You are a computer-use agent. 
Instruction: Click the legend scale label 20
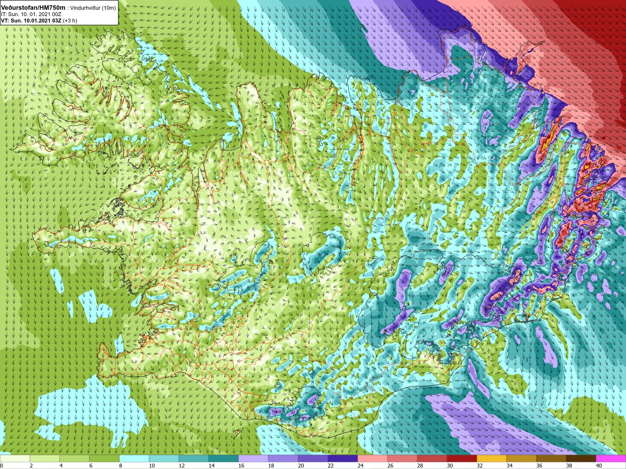(x=301, y=466)
